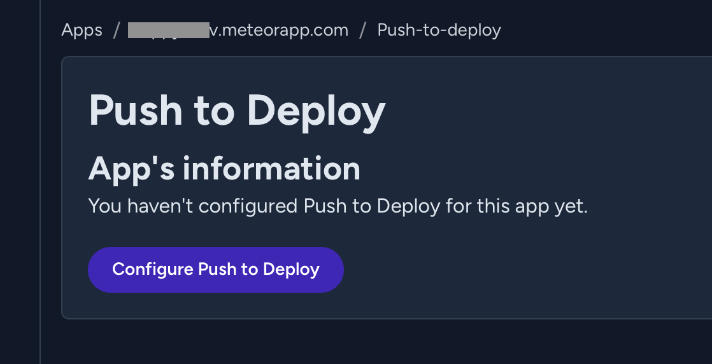Viewport: 712px width, 364px height.
Task: Click the dark background below the card
Action: tap(382, 342)
